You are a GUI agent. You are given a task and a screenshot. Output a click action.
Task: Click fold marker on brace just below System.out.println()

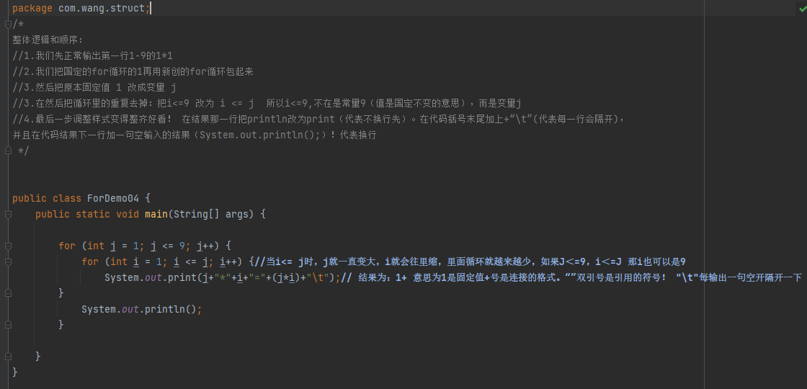[x=8, y=325]
